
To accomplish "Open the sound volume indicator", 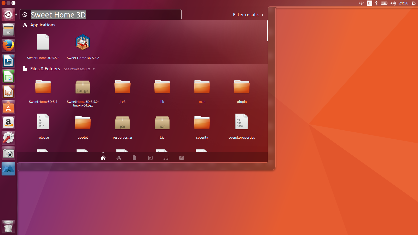I will [393, 3].
